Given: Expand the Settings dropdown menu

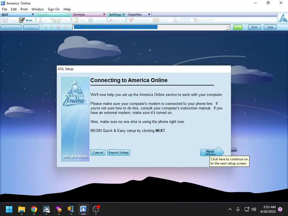Looking at the screenshot, I should pos(124,15).
